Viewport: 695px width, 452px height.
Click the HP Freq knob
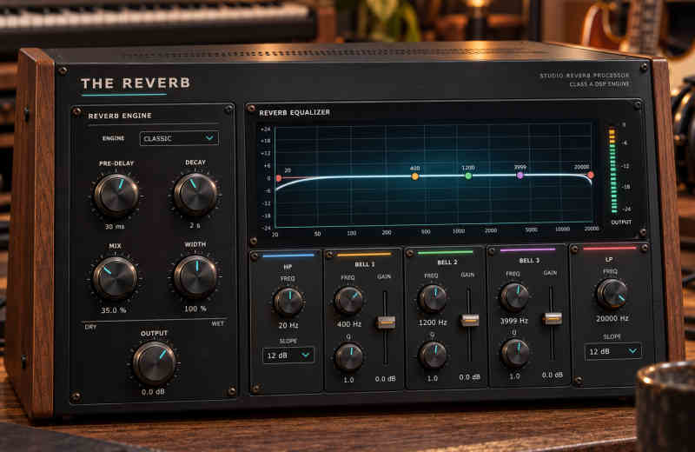tap(288, 302)
